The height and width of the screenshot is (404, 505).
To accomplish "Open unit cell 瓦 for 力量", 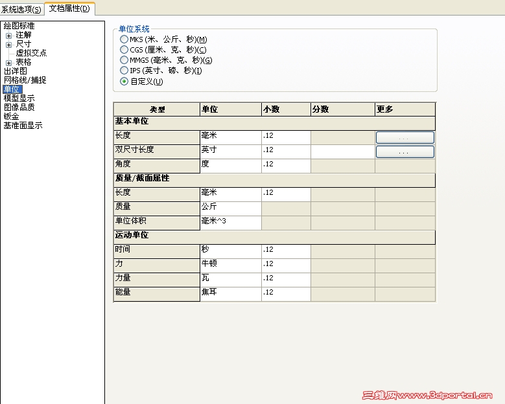I will pyautogui.click(x=231, y=280).
